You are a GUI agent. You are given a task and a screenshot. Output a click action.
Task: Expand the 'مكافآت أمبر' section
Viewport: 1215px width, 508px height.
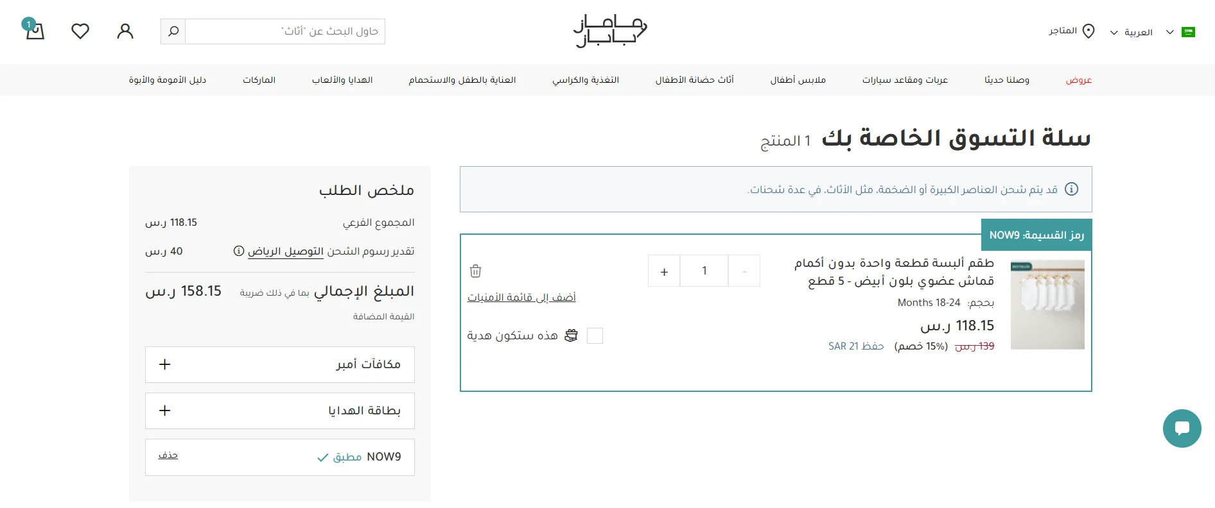[280, 364]
